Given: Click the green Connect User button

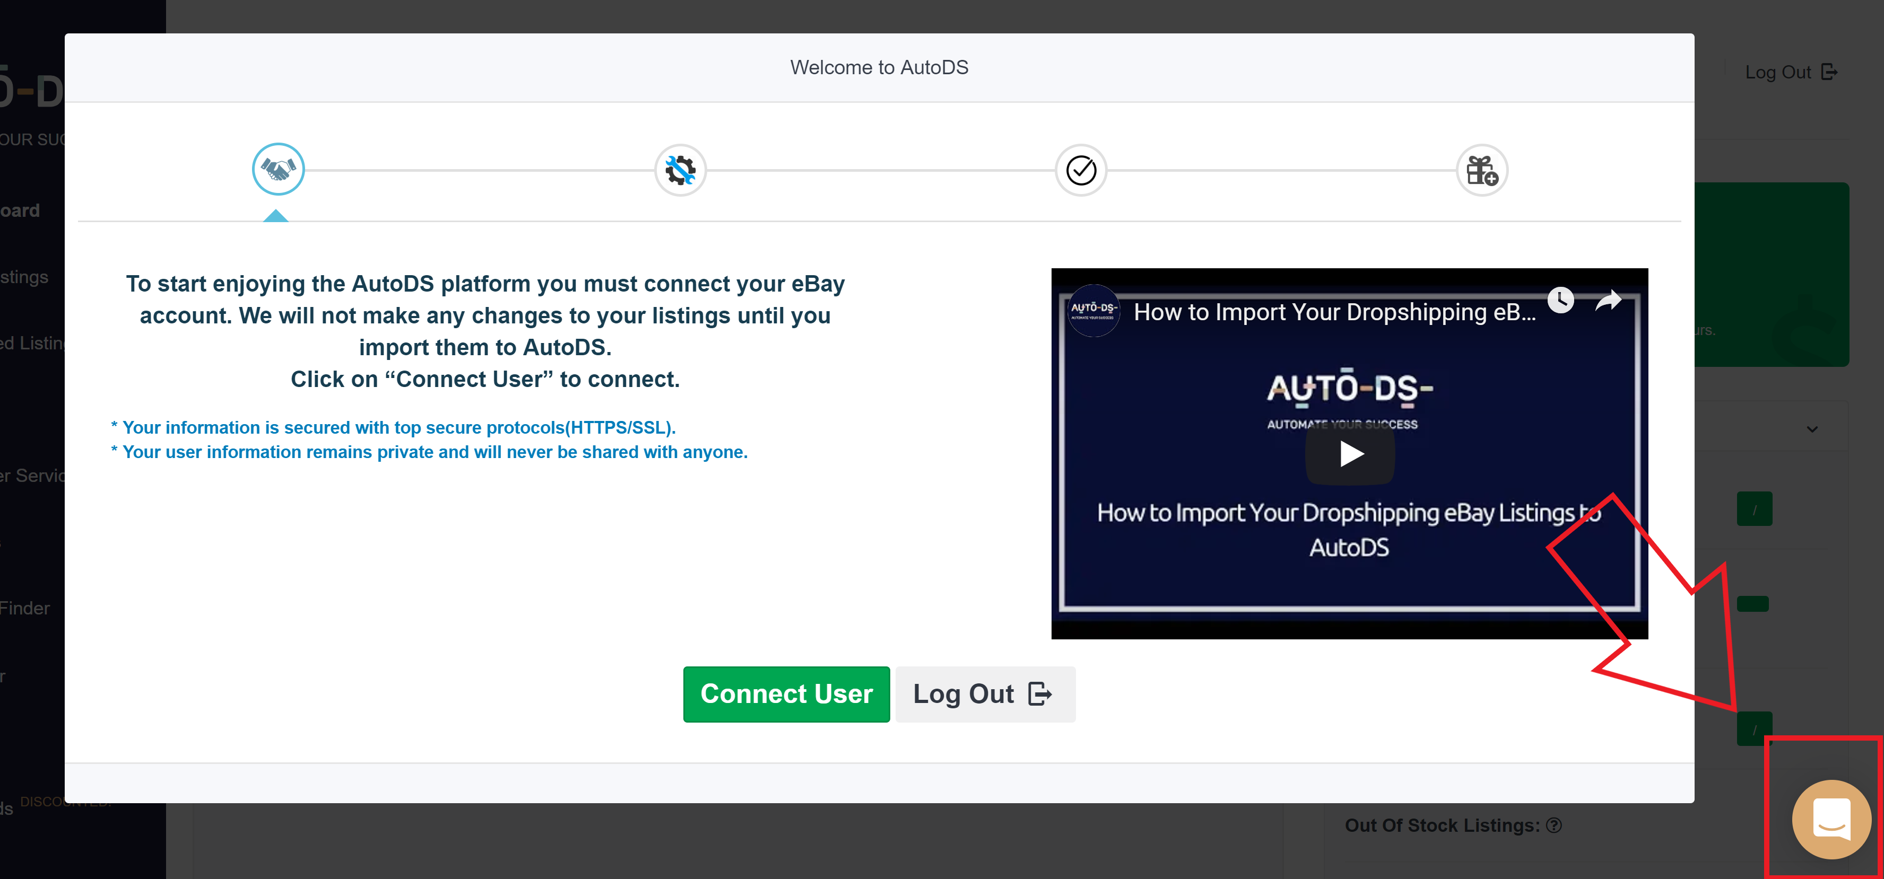Looking at the screenshot, I should [x=786, y=693].
